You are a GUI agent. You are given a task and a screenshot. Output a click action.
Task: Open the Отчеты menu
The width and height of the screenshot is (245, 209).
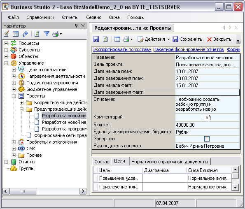[70, 17]
